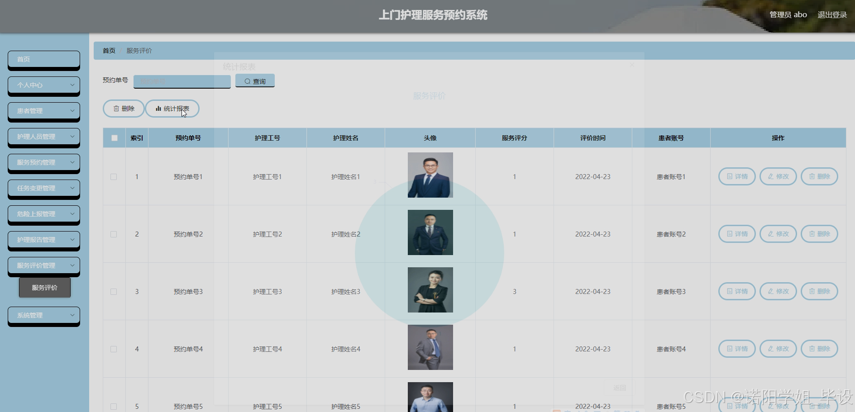
Task: Click the 护理工号 column header
Action: (x=267, y=138)
